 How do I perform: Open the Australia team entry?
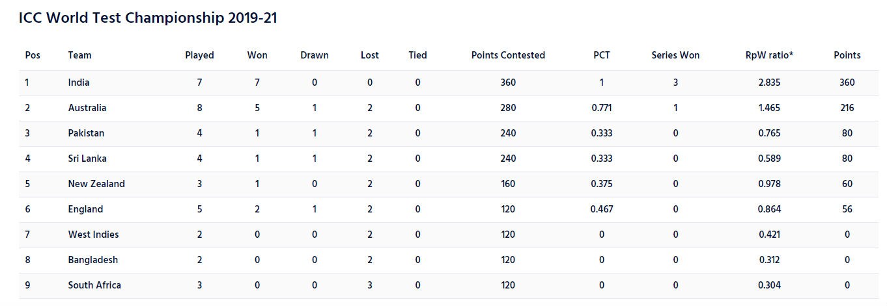coord(87,108)
